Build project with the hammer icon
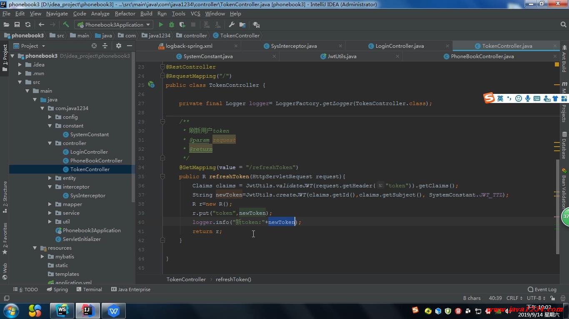This screenshot has height=319, width=569. pos(66,25)
